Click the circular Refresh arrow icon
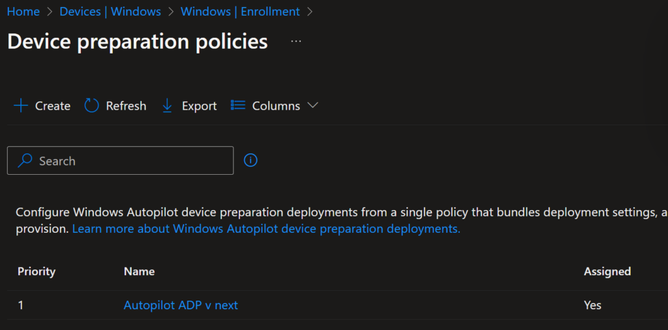Image resolution: width=668 pixels, height=330 pixels. (x=91, y=106)
